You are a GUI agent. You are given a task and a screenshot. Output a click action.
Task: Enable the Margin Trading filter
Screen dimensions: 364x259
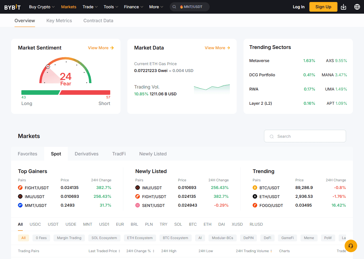(69, 238)
